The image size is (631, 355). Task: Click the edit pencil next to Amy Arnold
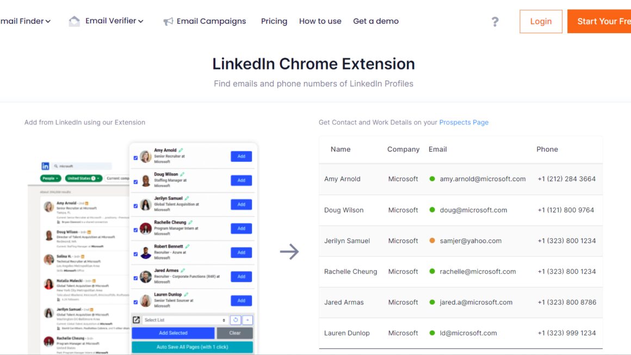coord(181,151)
